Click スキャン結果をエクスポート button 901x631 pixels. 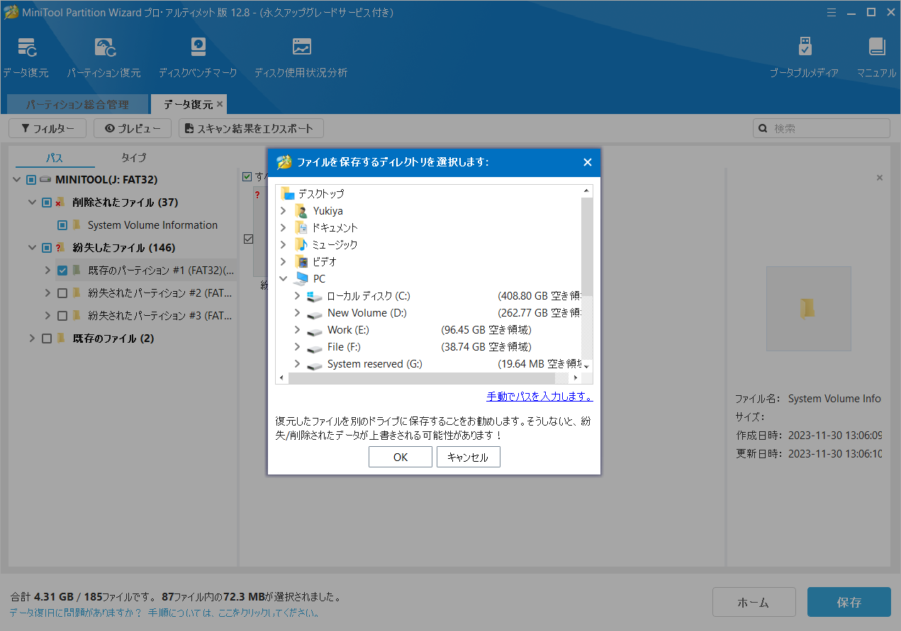tap(251, 128)
